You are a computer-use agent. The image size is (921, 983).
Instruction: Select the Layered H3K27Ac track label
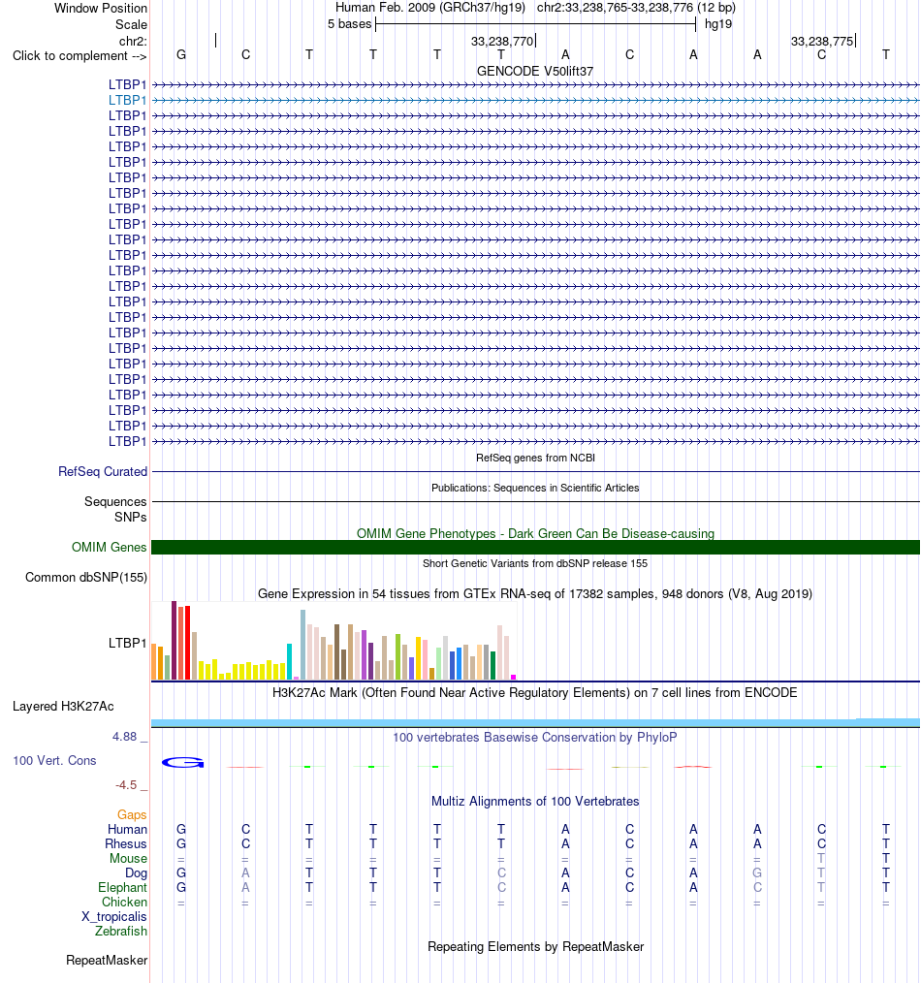pos(63,707)
